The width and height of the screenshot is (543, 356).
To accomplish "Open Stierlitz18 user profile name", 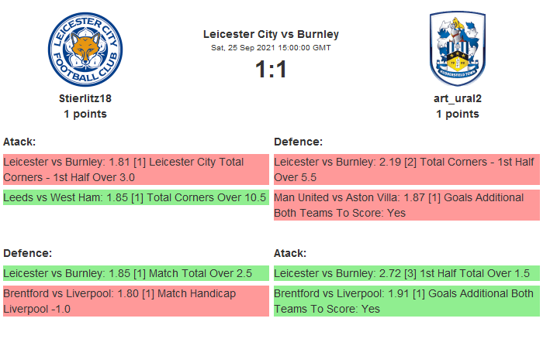I will (85, 98).
